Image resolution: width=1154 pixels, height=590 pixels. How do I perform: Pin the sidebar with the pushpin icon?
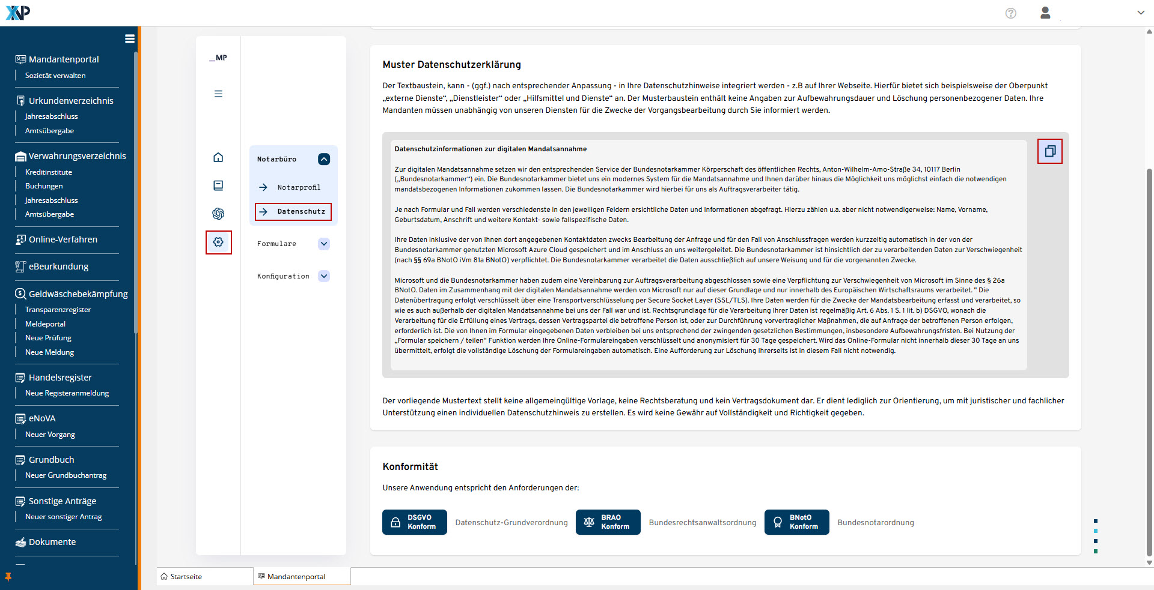(x=8, y=577)
